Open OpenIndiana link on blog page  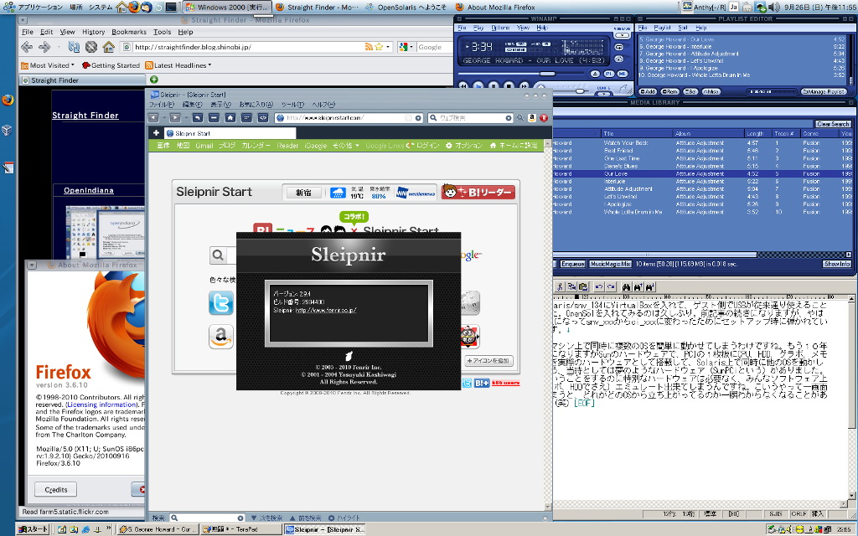tap(89, 190)
